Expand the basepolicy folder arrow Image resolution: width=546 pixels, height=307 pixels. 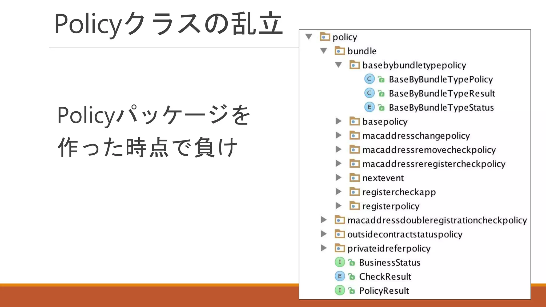[x=339, y=121]
